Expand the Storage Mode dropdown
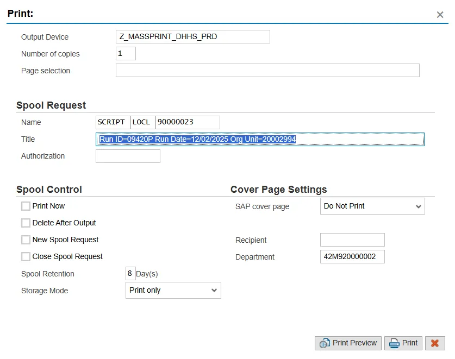 pyautogui.click(x=173, y=291)
